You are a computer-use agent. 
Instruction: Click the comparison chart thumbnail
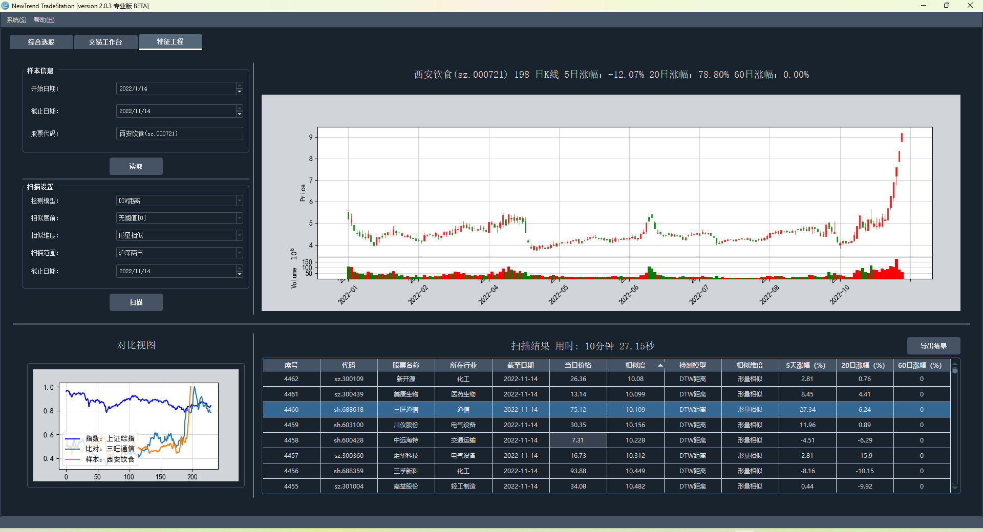point(136,425)
